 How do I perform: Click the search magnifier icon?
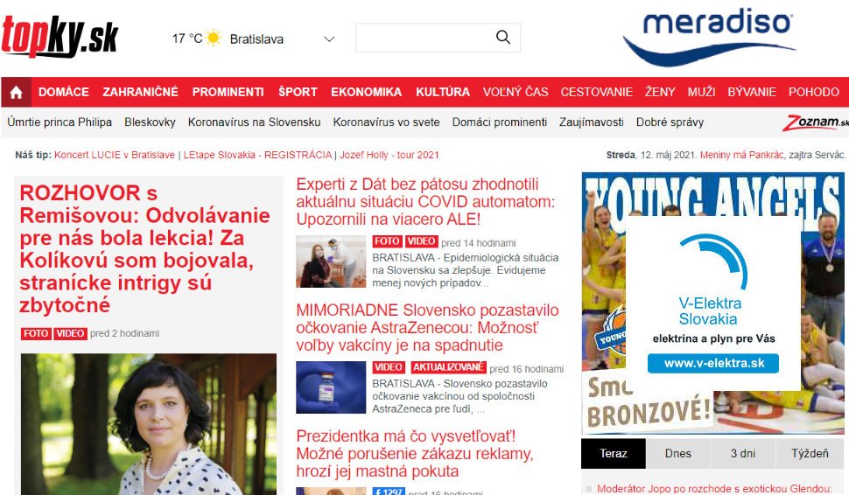click(x=503, y=38)
